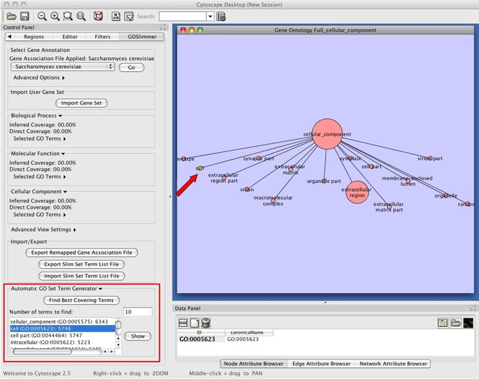The height and width of the screenshot is (379, 479).
Task: Open the Saccharomyces cerevisiae species dropdown
Action: 62,68
